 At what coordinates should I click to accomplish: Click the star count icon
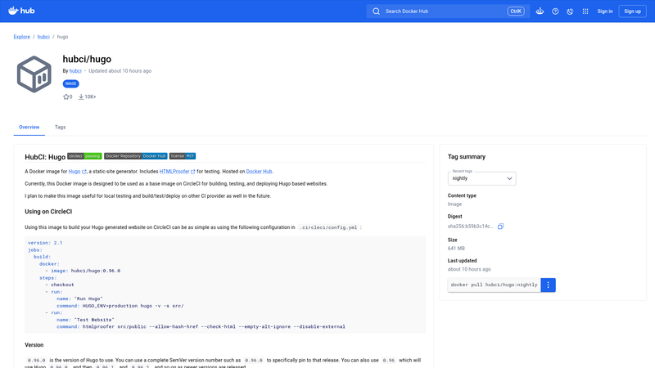65,96
